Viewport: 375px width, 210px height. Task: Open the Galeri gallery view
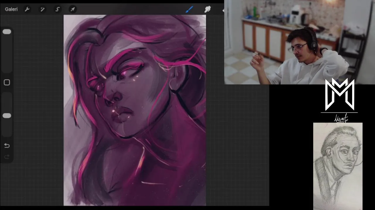tap(11, 9)
